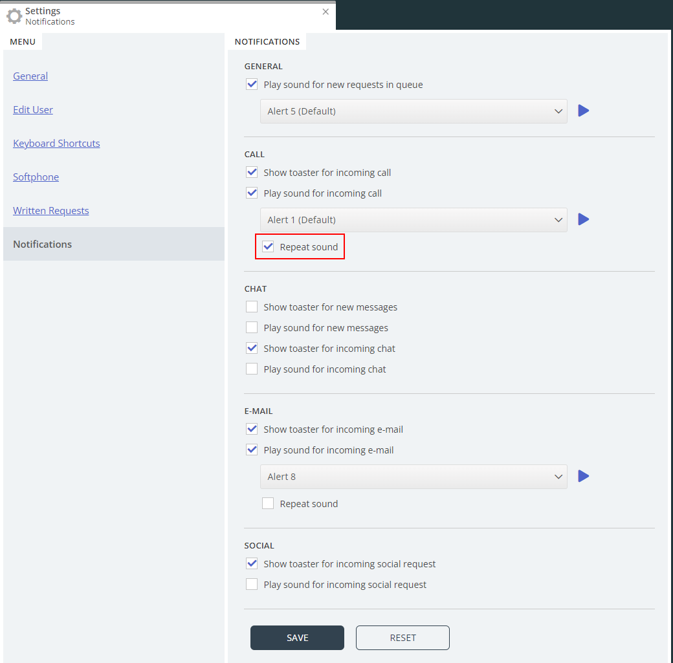Open the Alert 8 e-mail sound dropdown
The image size is (673, 663).
point(414,477)
